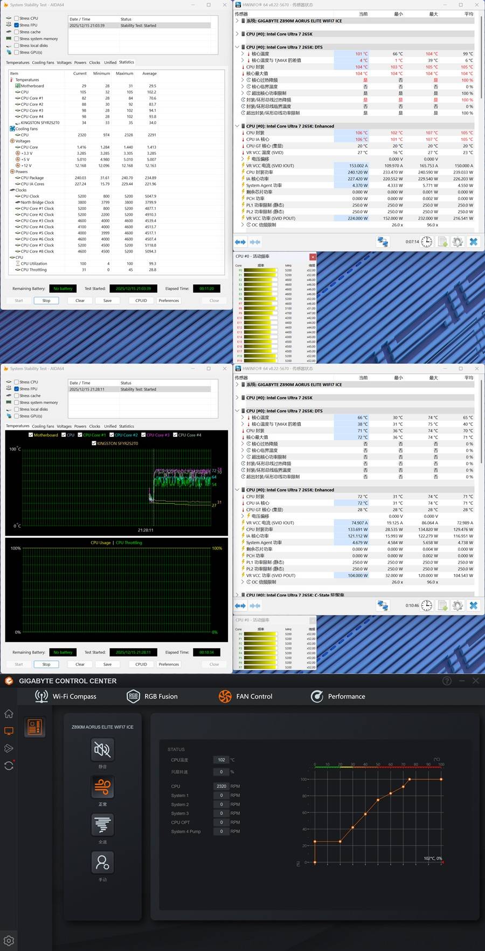Image resolution: width=485 pixels, height=951 pixels.
Task: Open the update sync icon in Gigabyte sidebar
Action: click(9, 765)
